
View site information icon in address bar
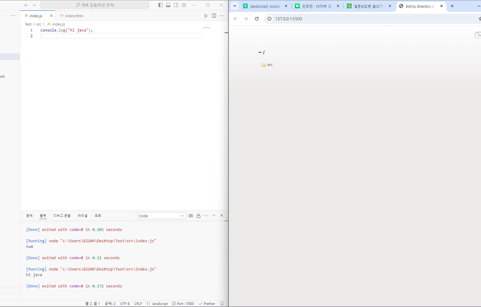coord(269,19)
